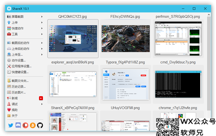Screen dimensions: 216x136
Task: Open the 上传 menu item
Action: (25, 22)
